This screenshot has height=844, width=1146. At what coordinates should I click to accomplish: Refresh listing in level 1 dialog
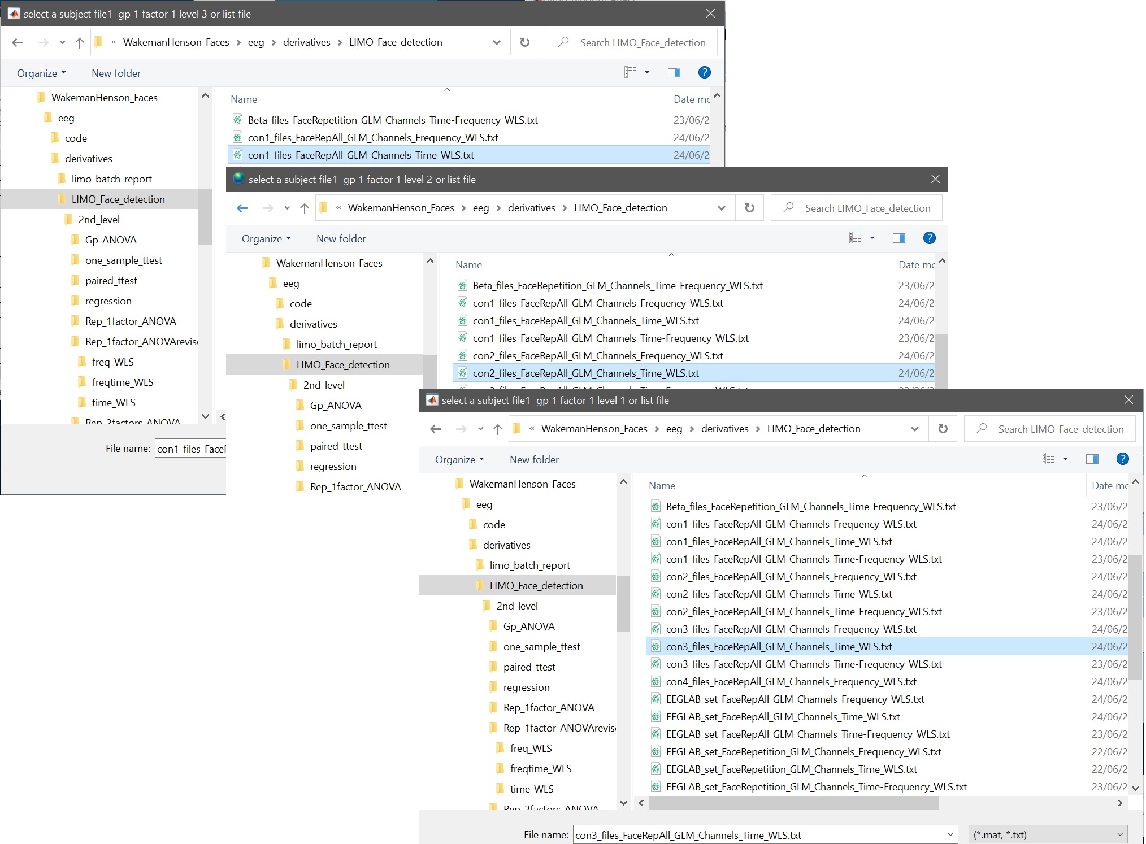943,429
